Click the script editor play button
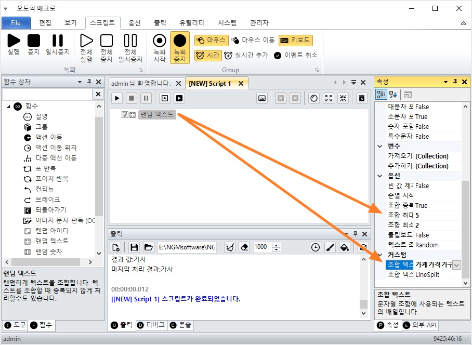This screenshot has height=345, width=472. 117,98
